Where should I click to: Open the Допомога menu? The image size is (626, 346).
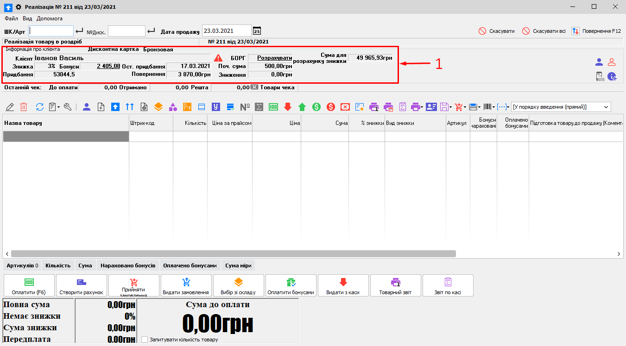tap(49, 19)
